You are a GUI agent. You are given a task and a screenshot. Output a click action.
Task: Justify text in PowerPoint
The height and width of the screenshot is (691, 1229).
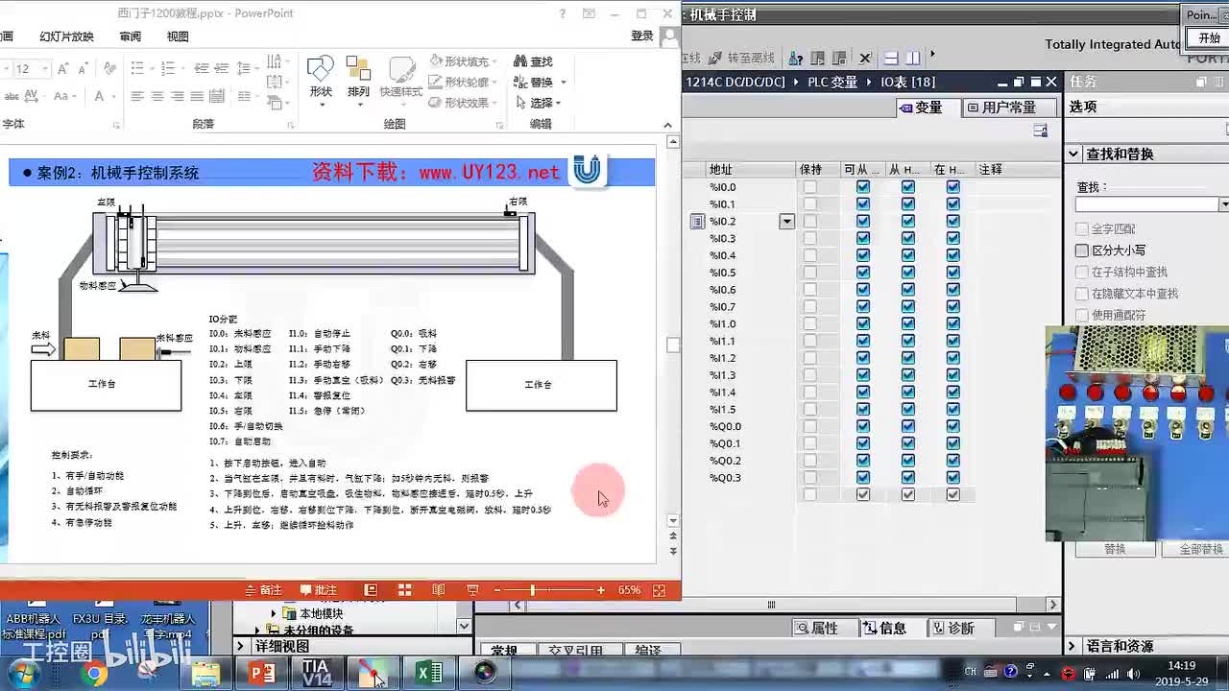[197, 97]
